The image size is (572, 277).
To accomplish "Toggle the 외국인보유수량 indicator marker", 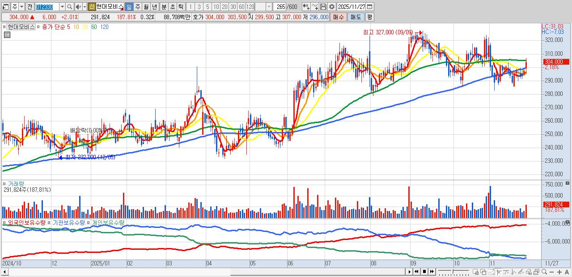I will 4,222.
